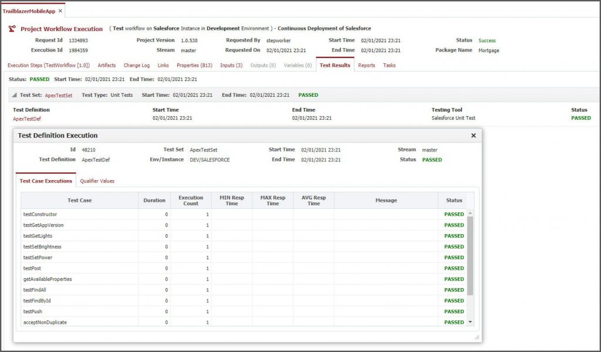Open the Change Log tab
Viewport: 601px width, 352px height.
136,65
